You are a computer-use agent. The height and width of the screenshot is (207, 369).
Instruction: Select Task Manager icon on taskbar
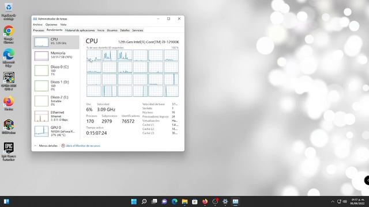(235, 202)
